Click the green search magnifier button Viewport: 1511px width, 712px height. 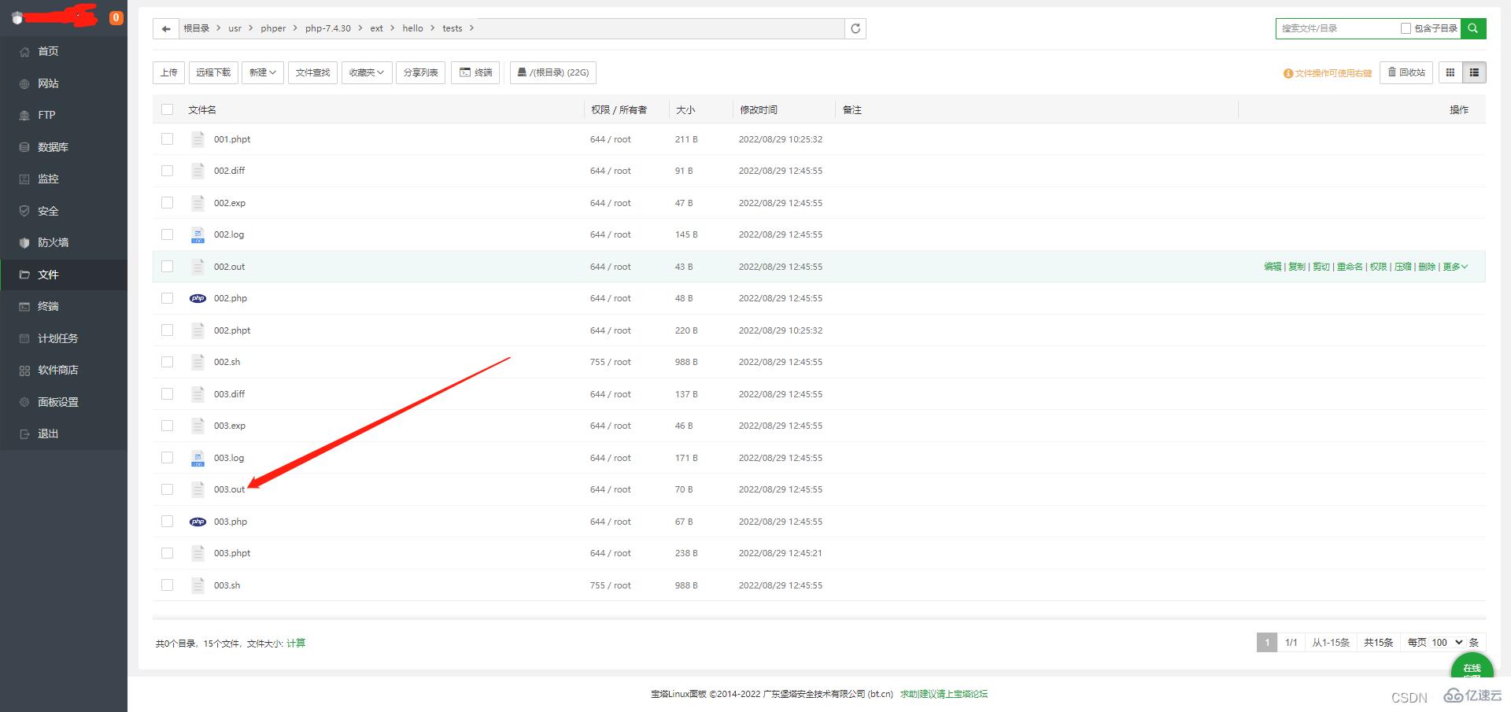coord(1472,28)
